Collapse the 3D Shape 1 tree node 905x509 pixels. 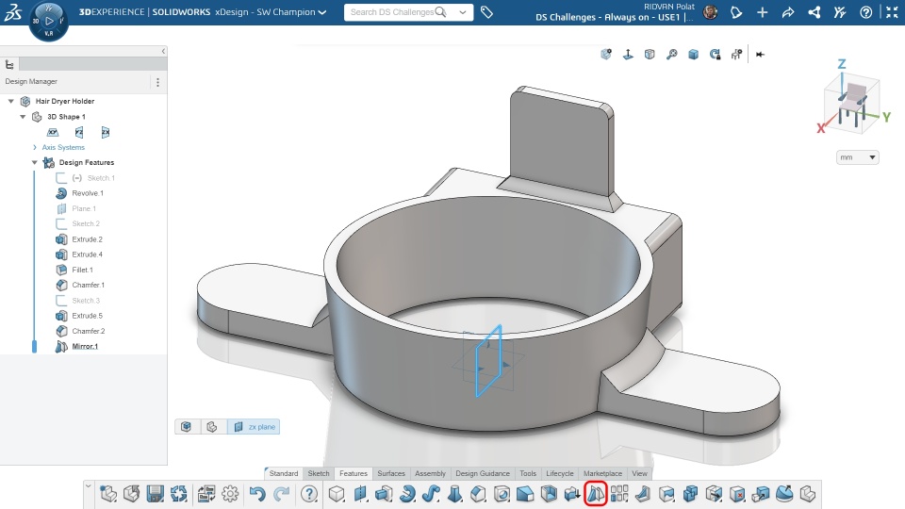coord(23,117)
